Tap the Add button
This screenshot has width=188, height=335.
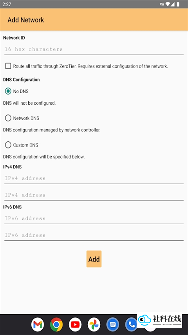94,259
